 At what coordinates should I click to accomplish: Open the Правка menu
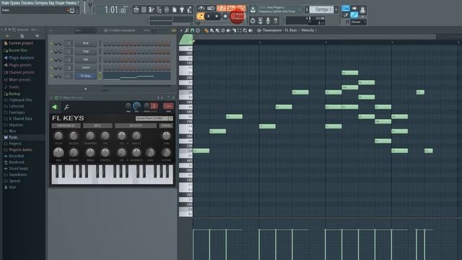14,3
